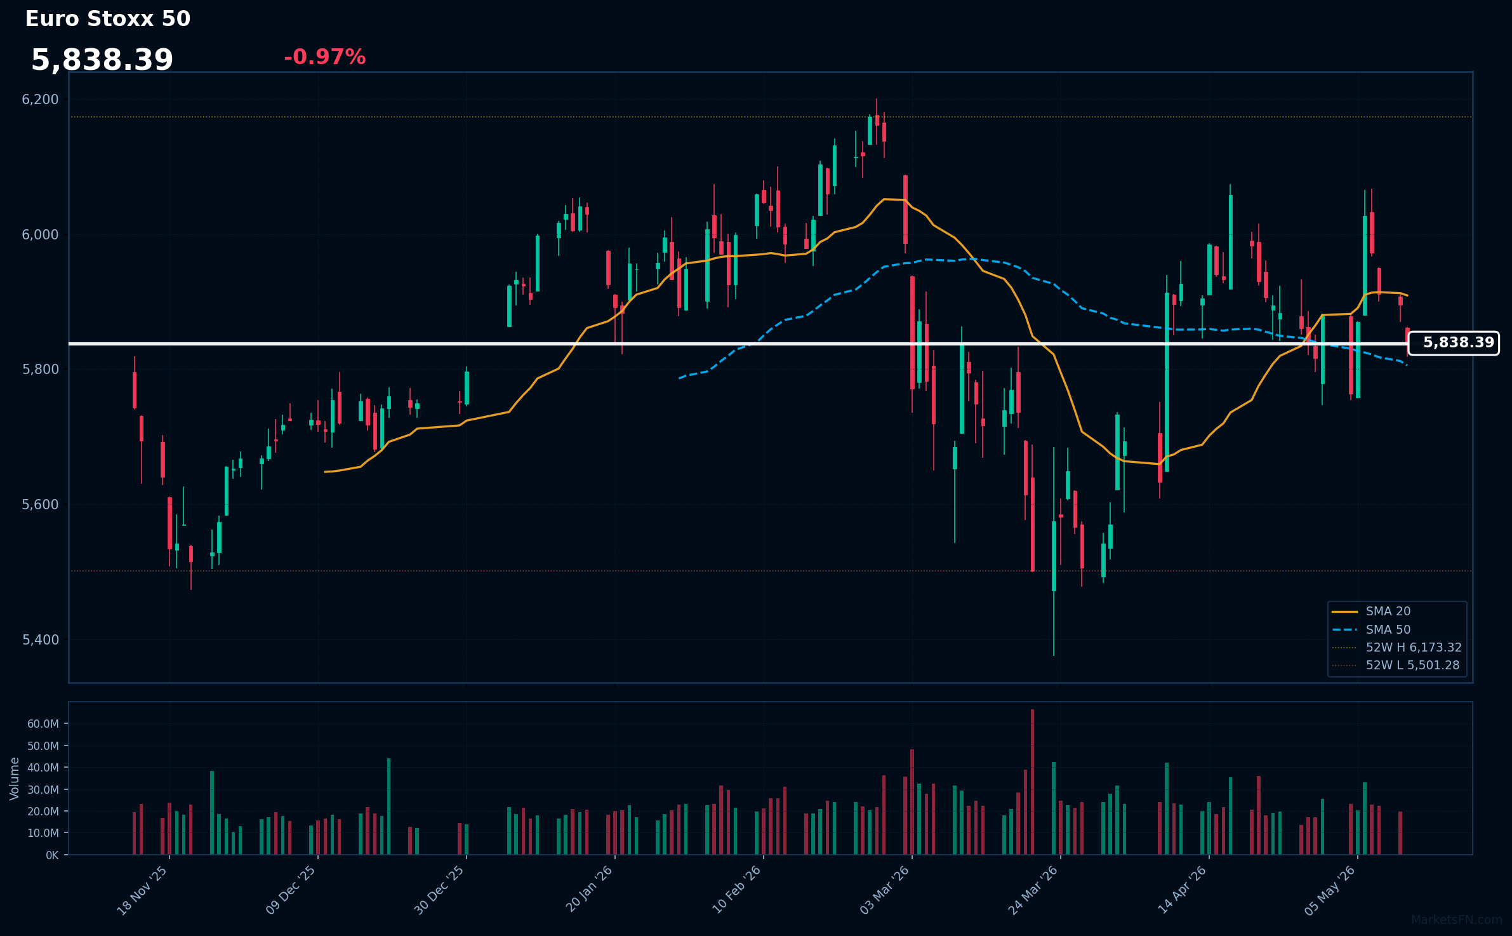This screenshot has width=1512, height=936.
Task: Click the 5,838.39 price label on right
Action: click(1454, 343)
